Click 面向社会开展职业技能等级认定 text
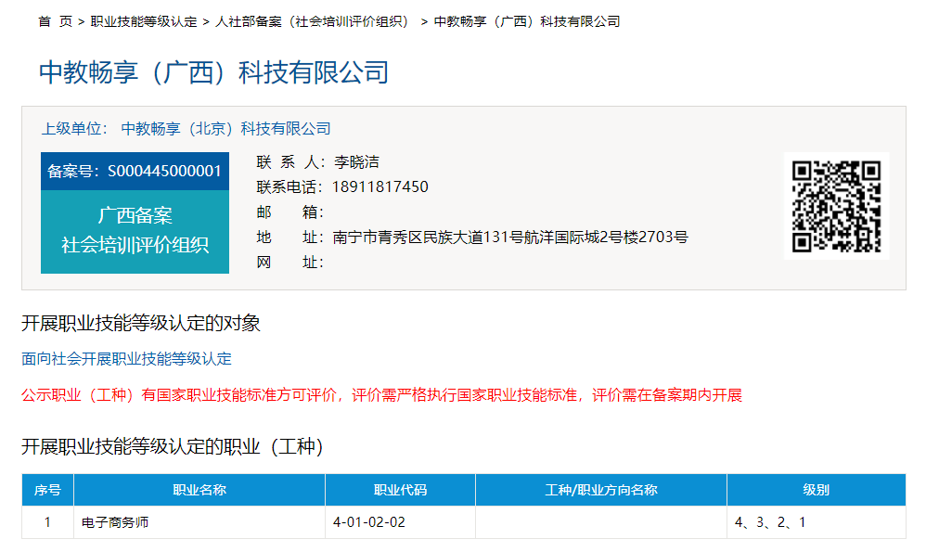The height and width of the screenshot is (552, 939). [x=127, y=358]
